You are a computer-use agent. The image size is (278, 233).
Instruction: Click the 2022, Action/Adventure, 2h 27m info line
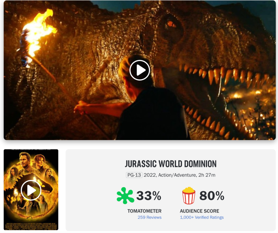click(179, 175)
